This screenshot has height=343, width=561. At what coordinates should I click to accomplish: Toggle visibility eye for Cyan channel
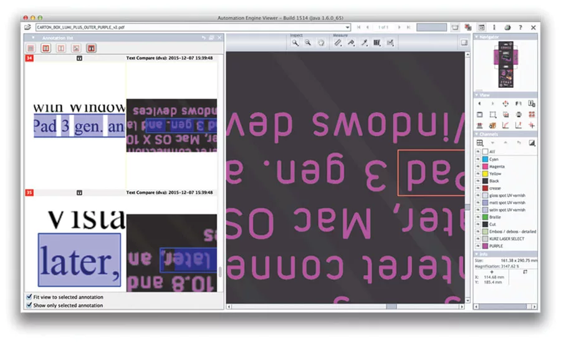pos(477,159)
